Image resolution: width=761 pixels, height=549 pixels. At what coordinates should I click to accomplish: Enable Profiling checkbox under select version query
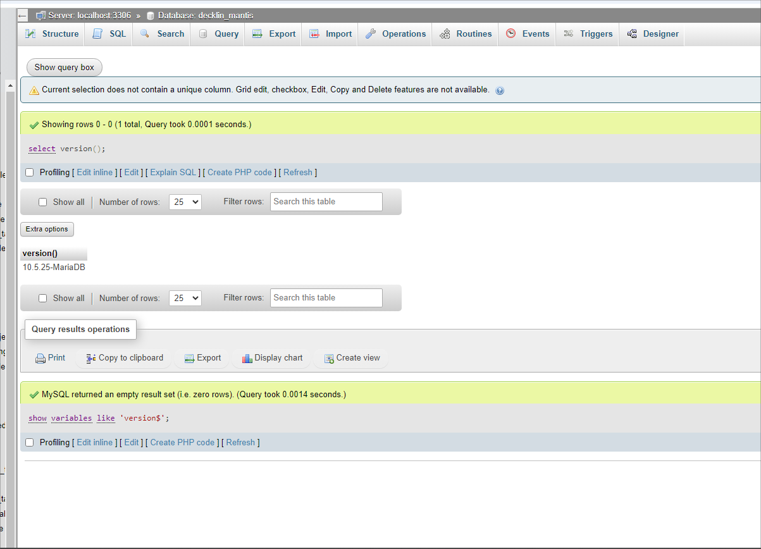(30, 173)
